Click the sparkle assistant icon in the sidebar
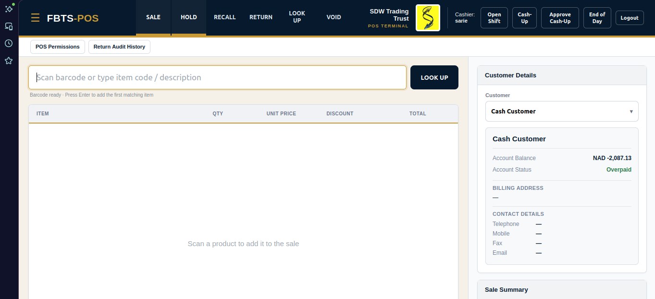The width and height of the screenshot is (655, 299). tap(9, 9)
